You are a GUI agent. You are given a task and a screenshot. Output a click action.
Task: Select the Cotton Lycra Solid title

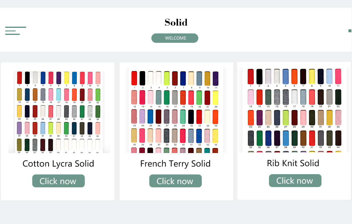(58, 164)
